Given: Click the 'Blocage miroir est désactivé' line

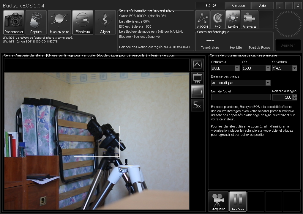Looking at the screenshot, I should 139,37.
